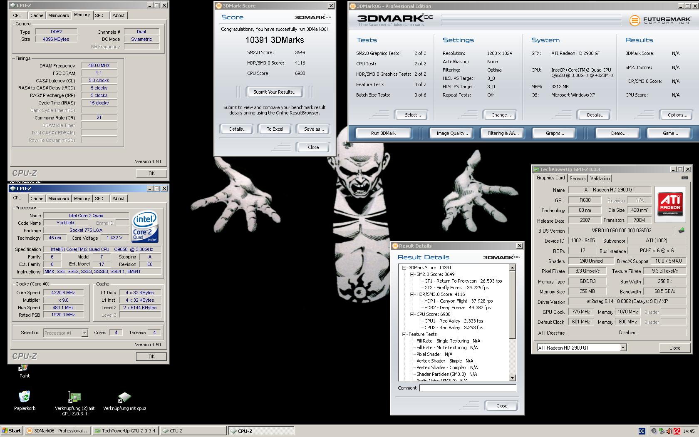The image size is (699, 437).
Task: Select CPU1 - Red Valley row
Action: click(x=454, y=321)
